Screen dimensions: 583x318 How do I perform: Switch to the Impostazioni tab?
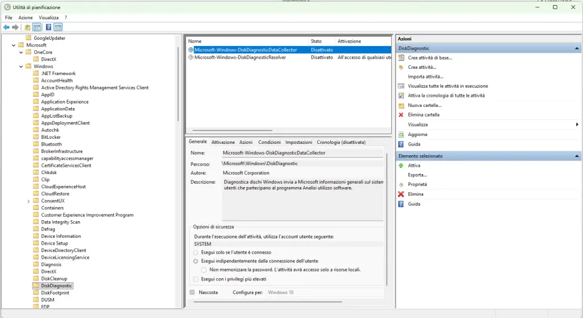[298, 142]
